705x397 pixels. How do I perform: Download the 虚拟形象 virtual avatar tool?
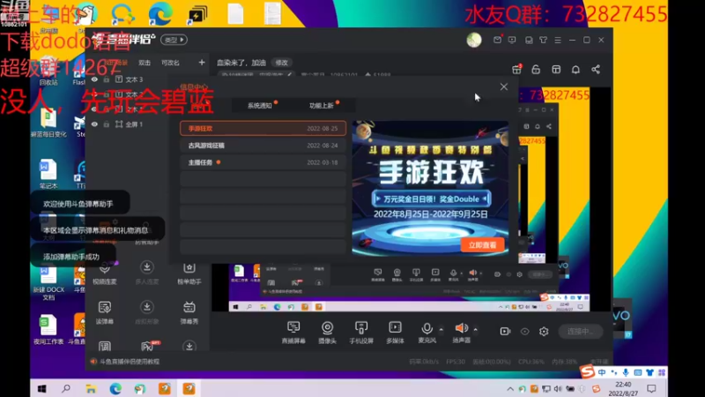pyautogui.click(x=146, y=313)
